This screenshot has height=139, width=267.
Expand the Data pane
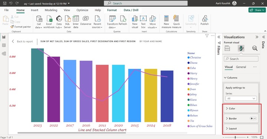pos(264,37)
